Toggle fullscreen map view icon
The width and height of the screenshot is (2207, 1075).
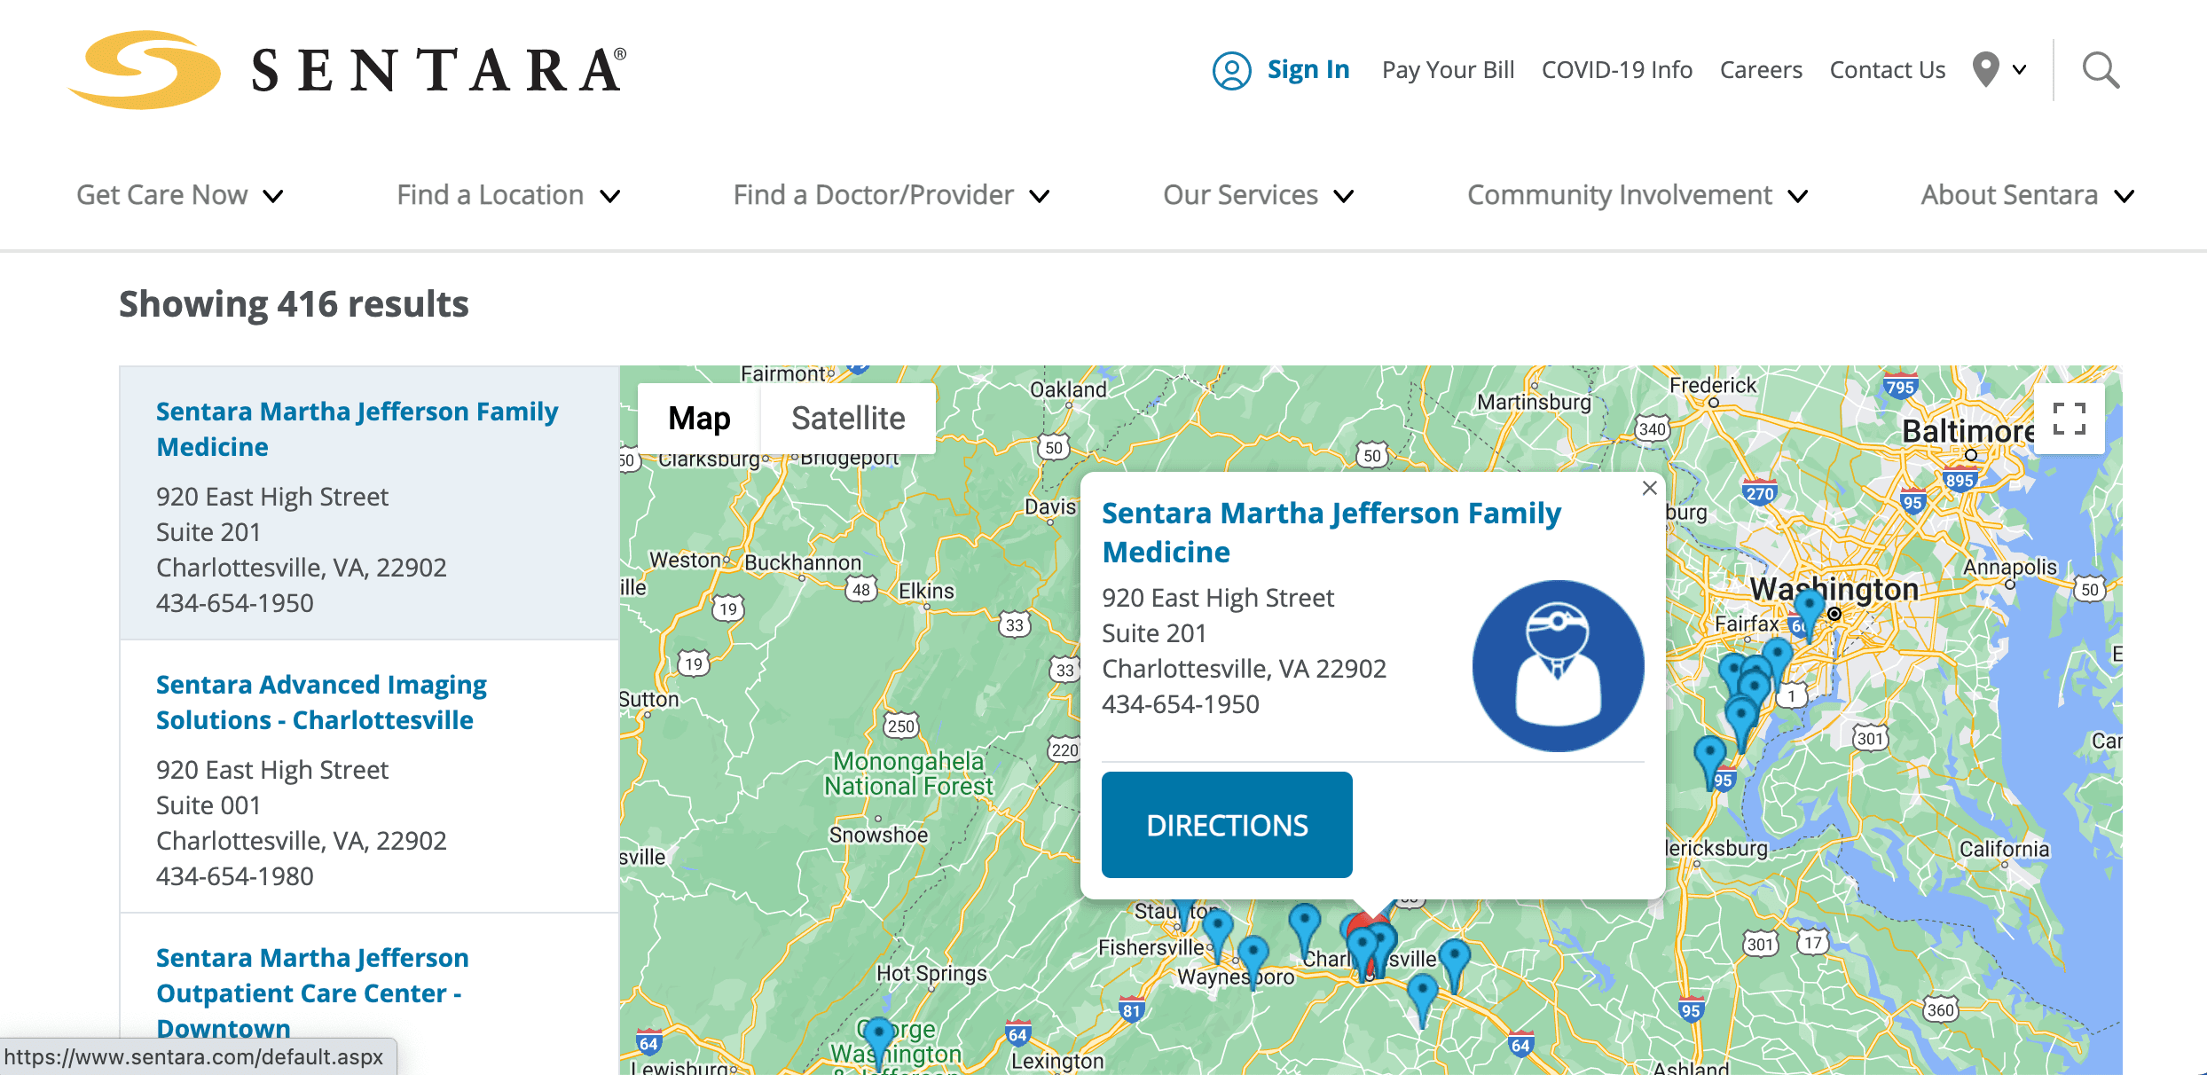coord(2069,419)
